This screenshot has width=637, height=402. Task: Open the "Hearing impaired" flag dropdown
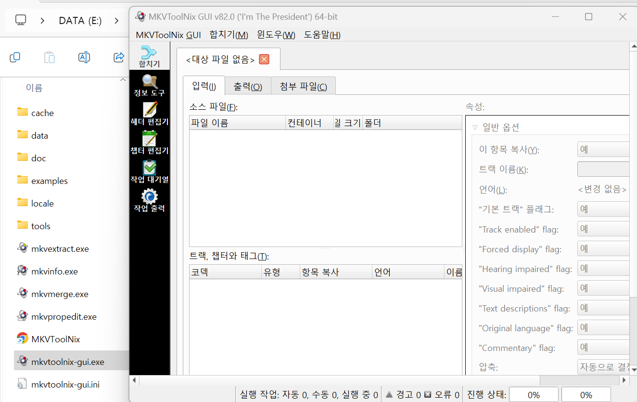pos(603,268)
